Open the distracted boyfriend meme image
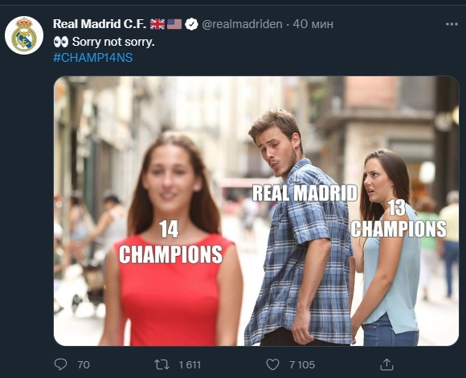The image size is (466, 378). (256, 211)
